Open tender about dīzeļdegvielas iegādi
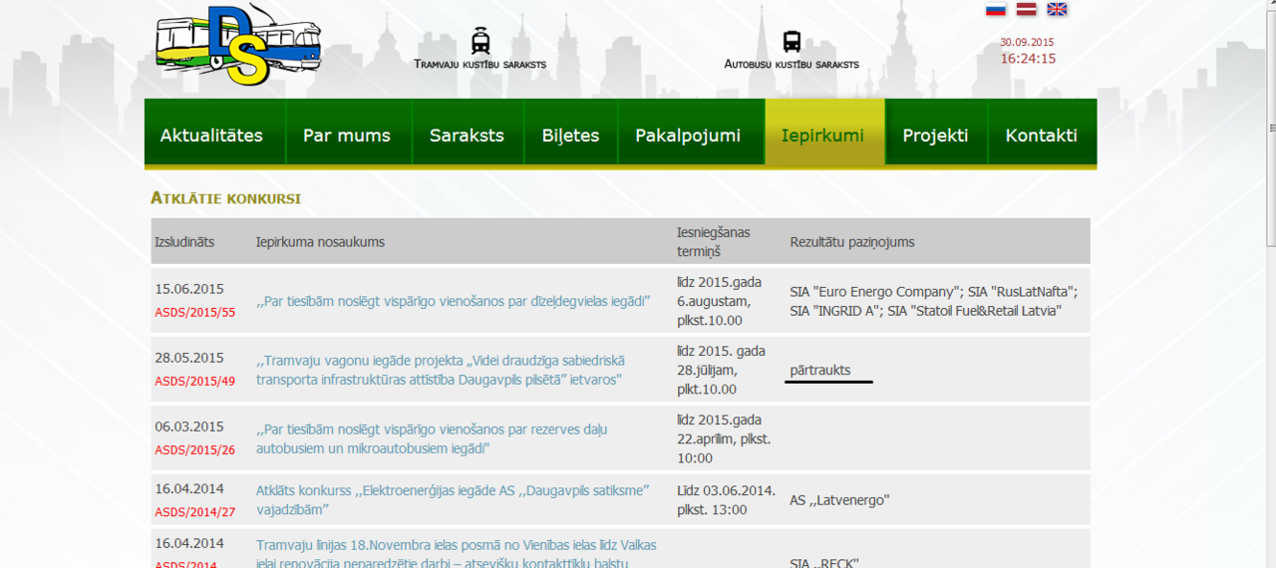The image size is (1276, 568). point(454,301)
